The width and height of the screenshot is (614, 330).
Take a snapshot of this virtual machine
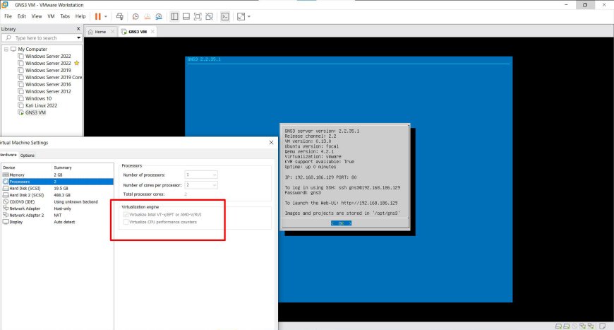coord(136,16)
